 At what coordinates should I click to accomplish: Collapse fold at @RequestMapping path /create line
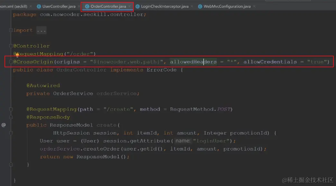11,109
